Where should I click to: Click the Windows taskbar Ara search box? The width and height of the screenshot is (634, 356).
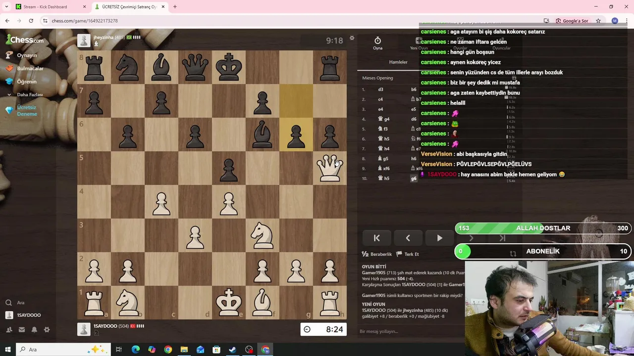pyautogui.click(x=63, y=350)
